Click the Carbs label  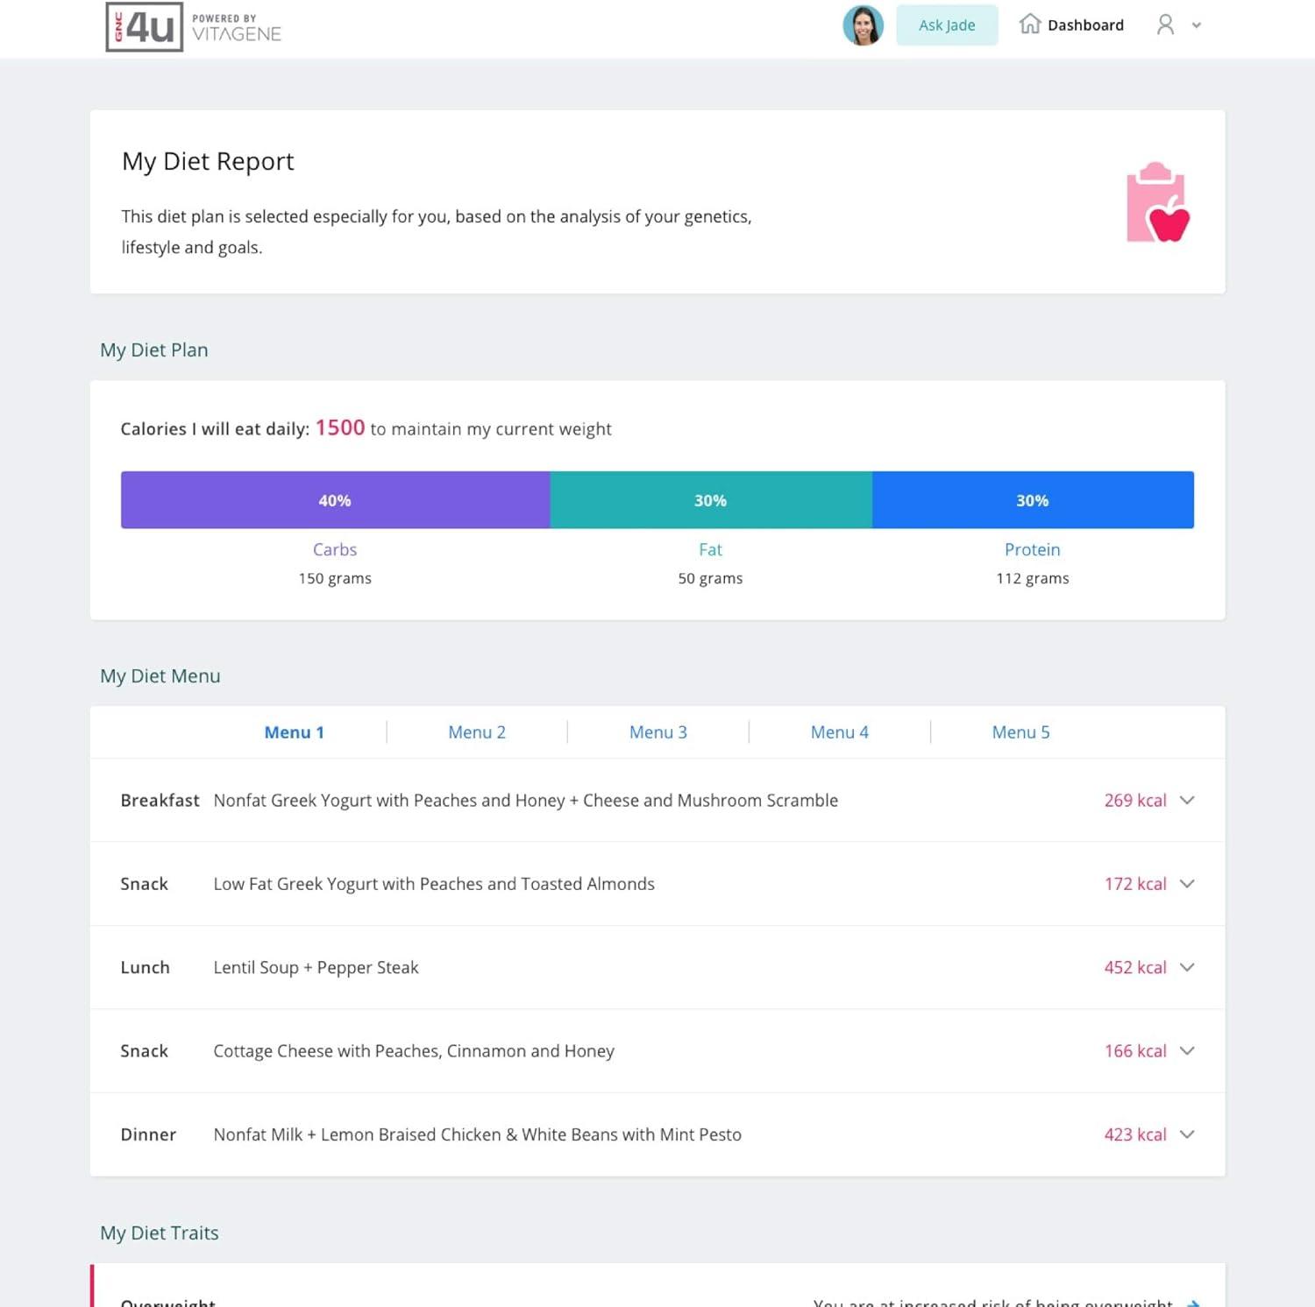coord(335,549)
